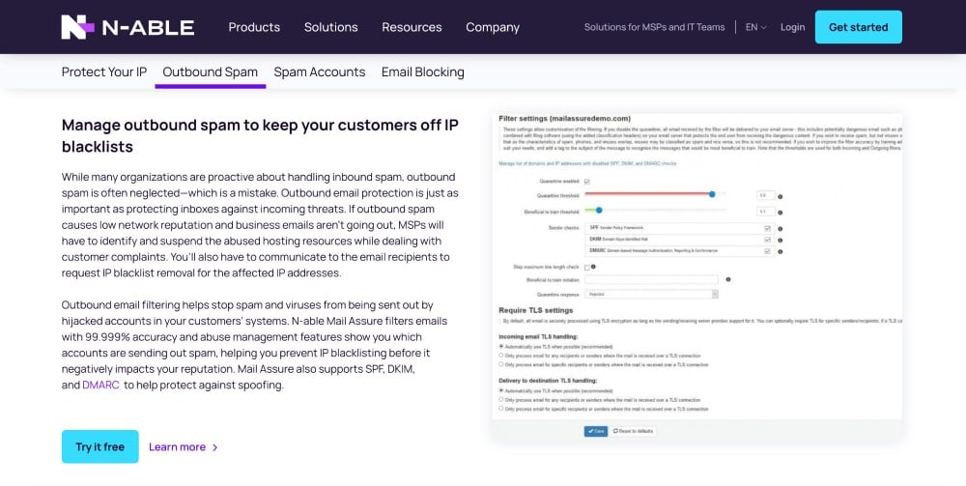Select Incoming 'specific recipients or senders' TLS radio
This screenshot has width=966, height=486.
click(x=500, y=364)
